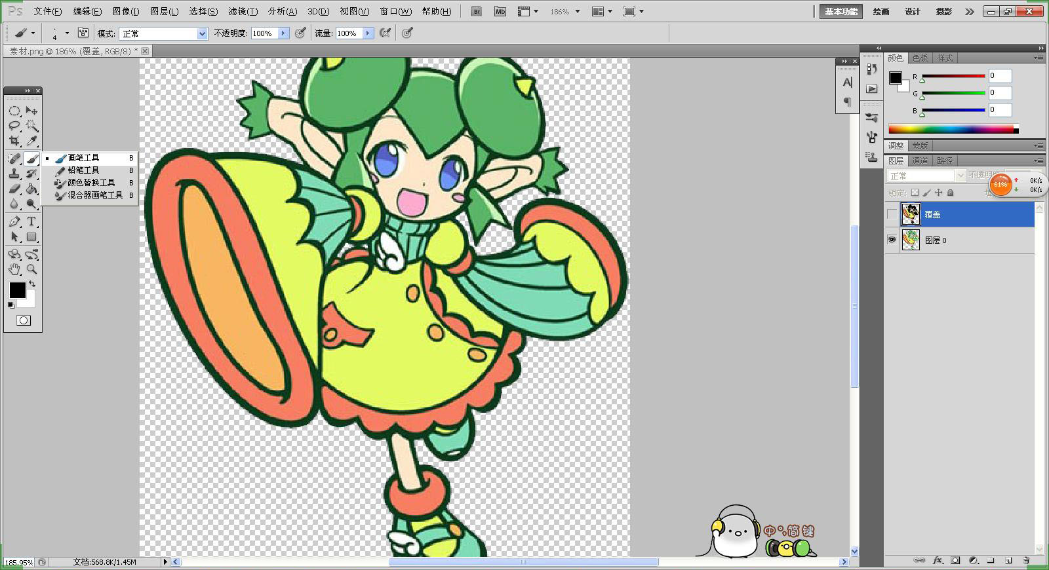Select the Clone Stamp tool

[x=14, y=174]
